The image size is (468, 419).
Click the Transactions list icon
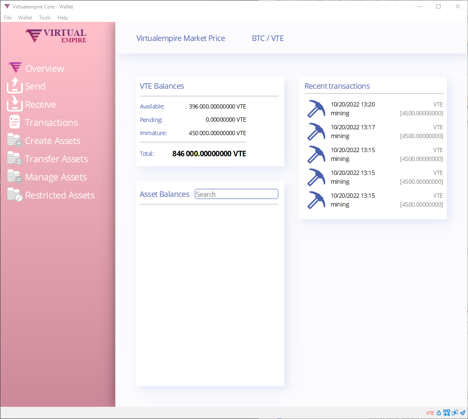(15, 122)
